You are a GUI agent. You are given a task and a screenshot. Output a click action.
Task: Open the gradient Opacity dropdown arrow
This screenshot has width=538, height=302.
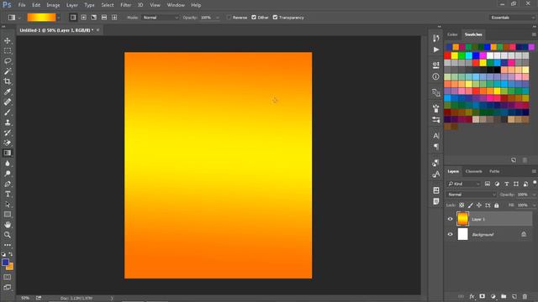[217, 18]
